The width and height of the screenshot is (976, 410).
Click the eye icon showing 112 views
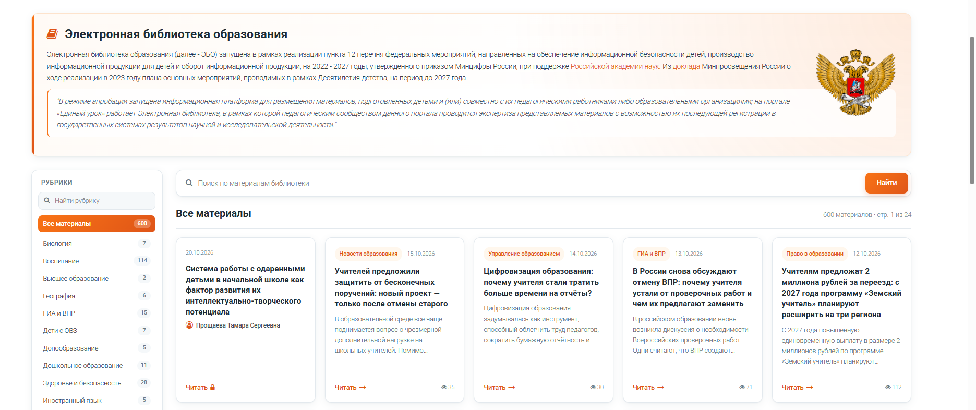pyautogui.click(x=888, y=388)
